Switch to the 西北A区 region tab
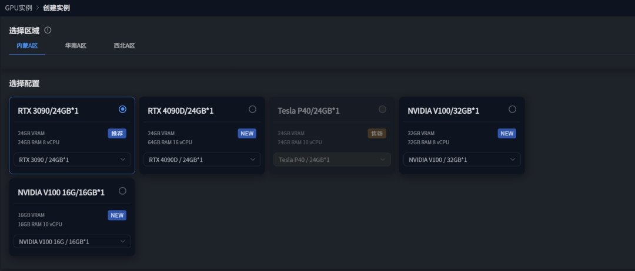The width and height of the screenshot is (635, 271). (x=124, y=46)
